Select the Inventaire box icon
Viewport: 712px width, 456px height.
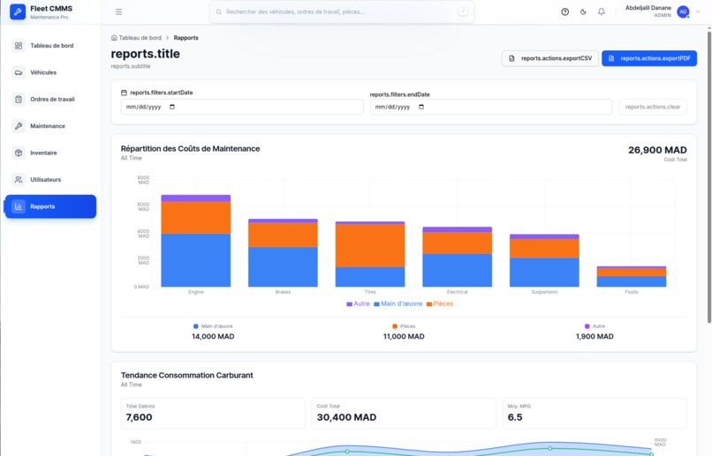coord(19,153)
